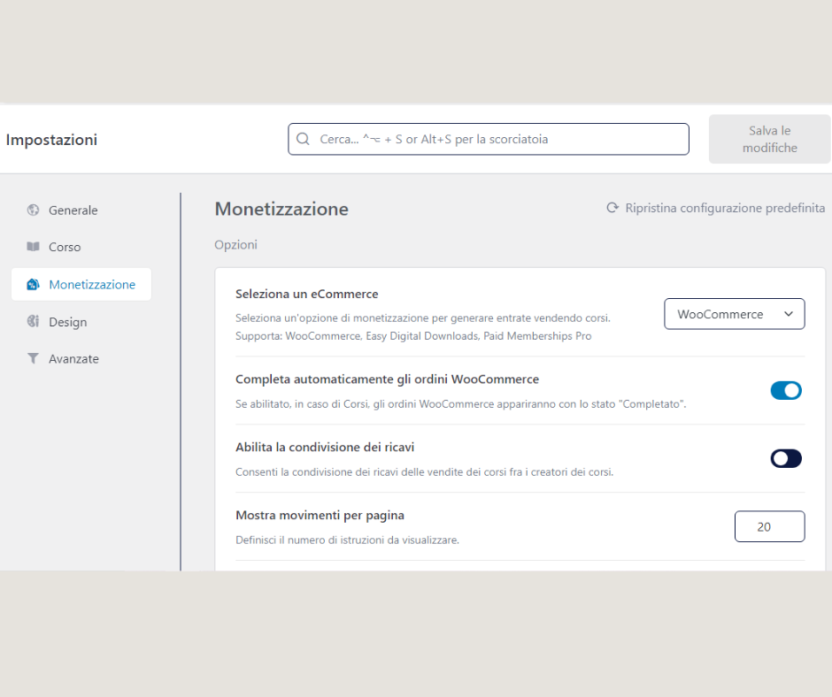Disable automatic WooCommerce order completion toggle
The width and height of the screenshot is (832, 697).
point(786,391)
